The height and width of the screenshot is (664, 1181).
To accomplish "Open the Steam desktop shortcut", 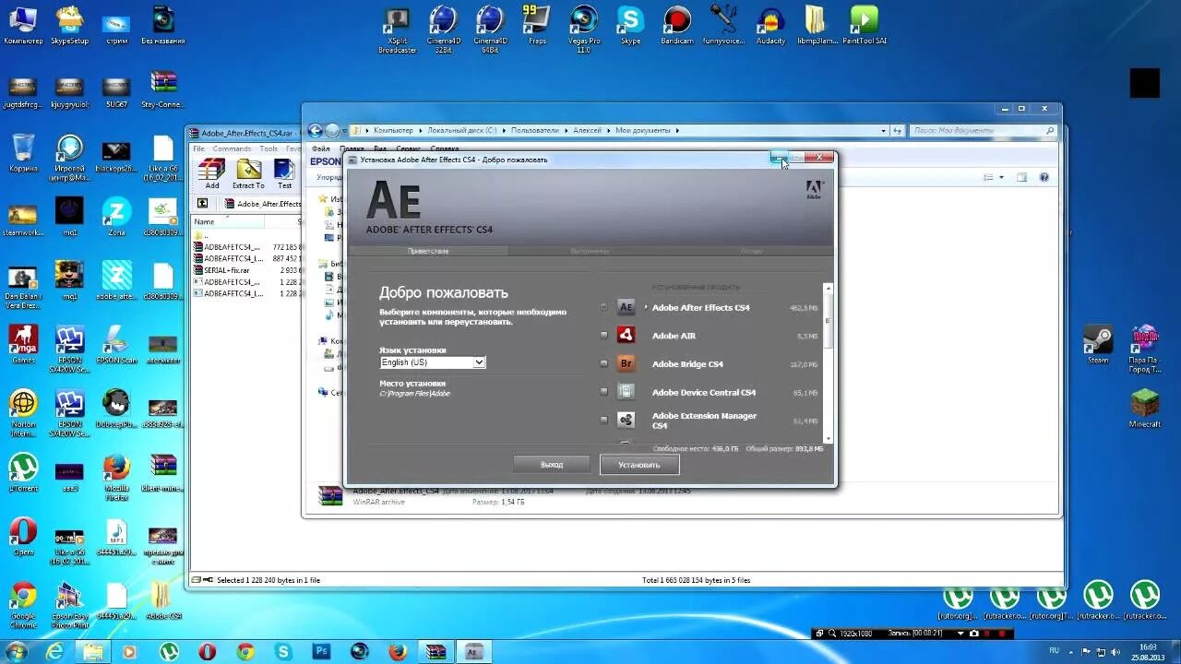I will tap(1098, 344).
